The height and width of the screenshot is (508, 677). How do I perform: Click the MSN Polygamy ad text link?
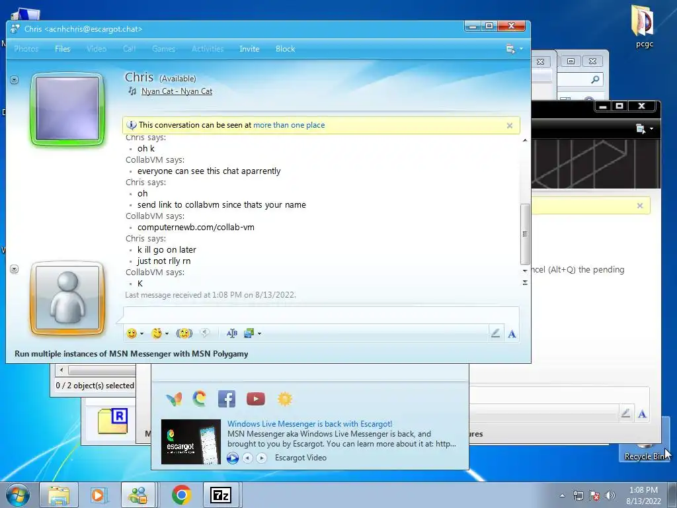pos(132,354)
